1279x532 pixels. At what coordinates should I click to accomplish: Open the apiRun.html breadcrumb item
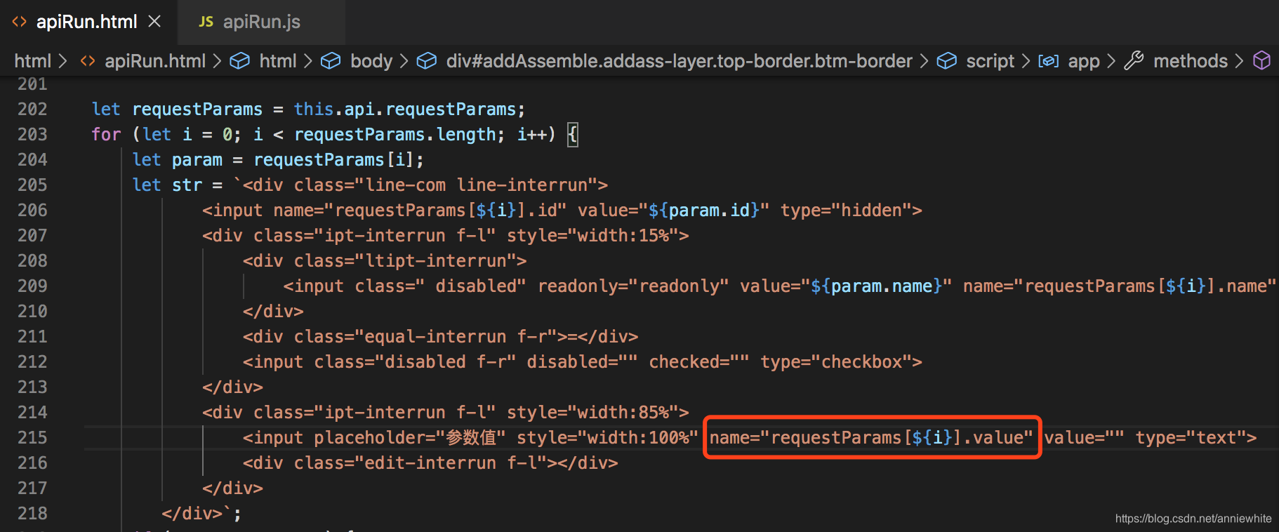(x=155, y=61)
